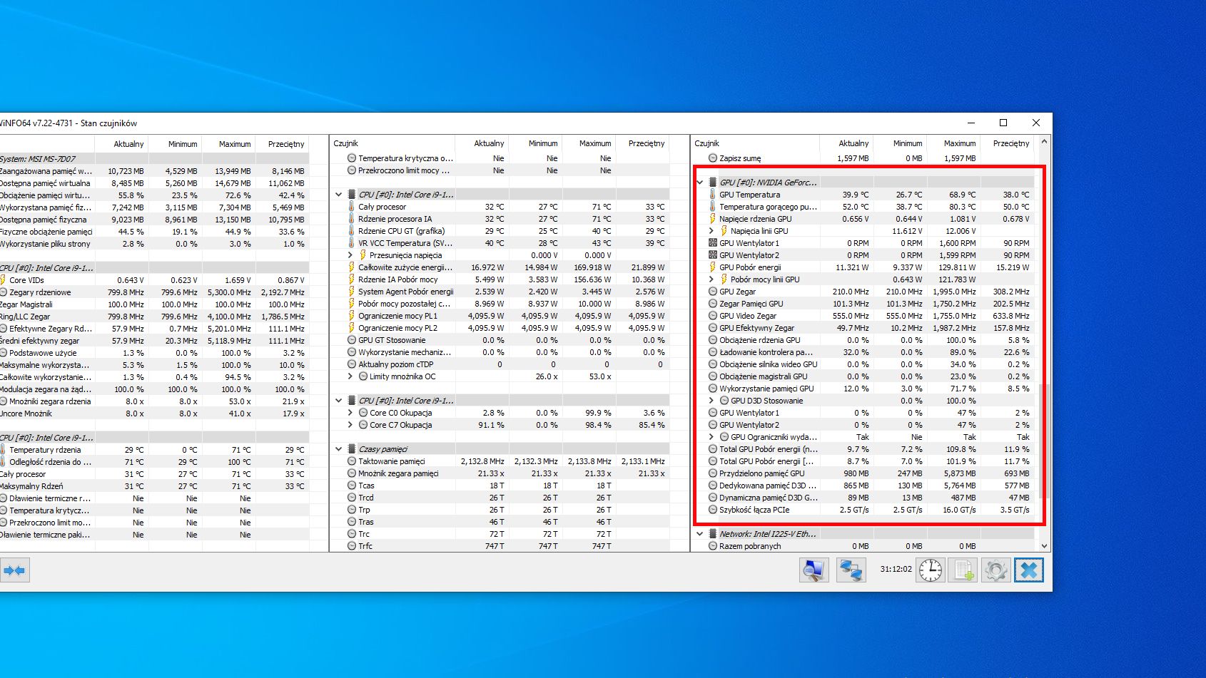Click the thermometer icon beside GPU Temperatura
Image resolution: width=1206 pixels, height=678 pixels.
712,195
